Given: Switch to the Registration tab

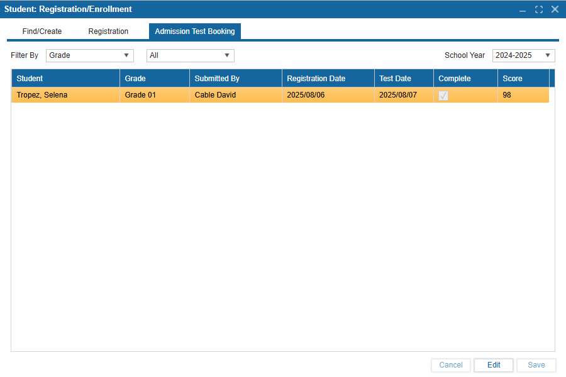Looking at the screenshot, I should 108,31.
